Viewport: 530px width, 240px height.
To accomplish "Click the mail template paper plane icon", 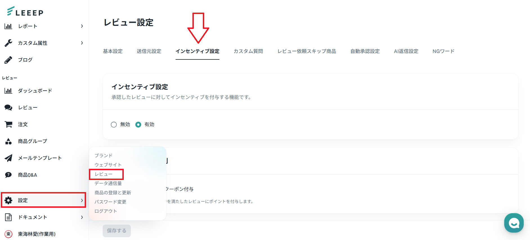I will [x=8, y=158].
